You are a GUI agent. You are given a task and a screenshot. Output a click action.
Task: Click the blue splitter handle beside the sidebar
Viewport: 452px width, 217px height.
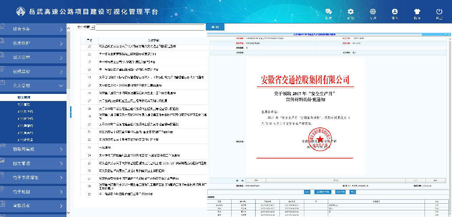(71, 112)
